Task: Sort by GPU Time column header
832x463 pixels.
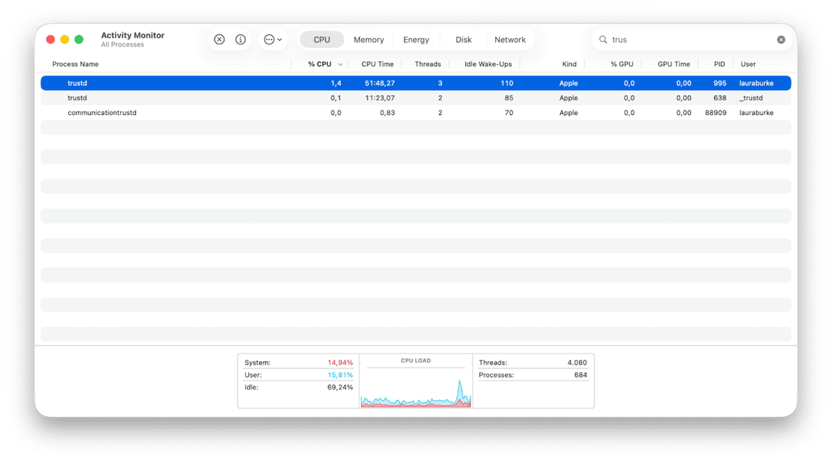Action: point(674,64)
